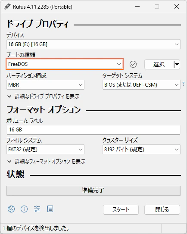
Task: Click the checksum checkmark circle icon
Action: pyautogui.click(x=133, y=64)
